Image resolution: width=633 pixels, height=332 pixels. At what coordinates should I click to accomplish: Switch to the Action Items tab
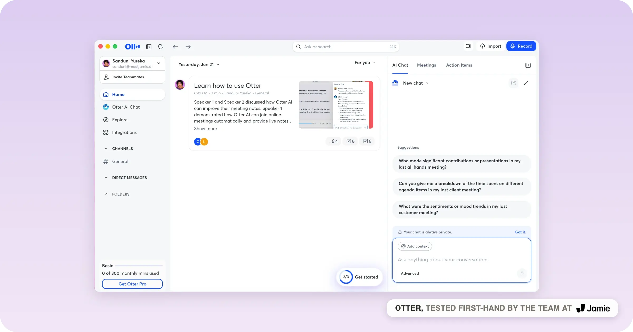point(459,65)
